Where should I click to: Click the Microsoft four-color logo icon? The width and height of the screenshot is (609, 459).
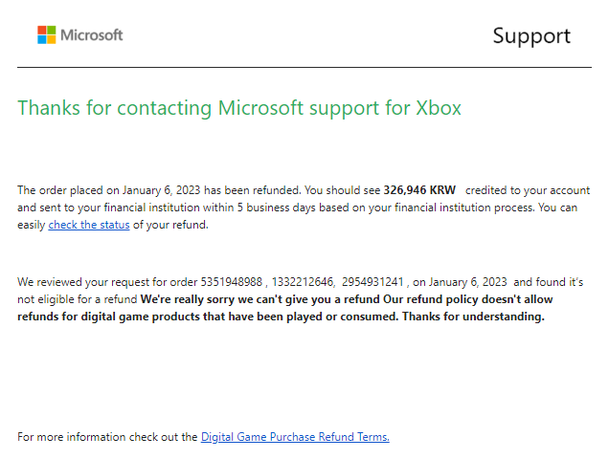[47, 35]
